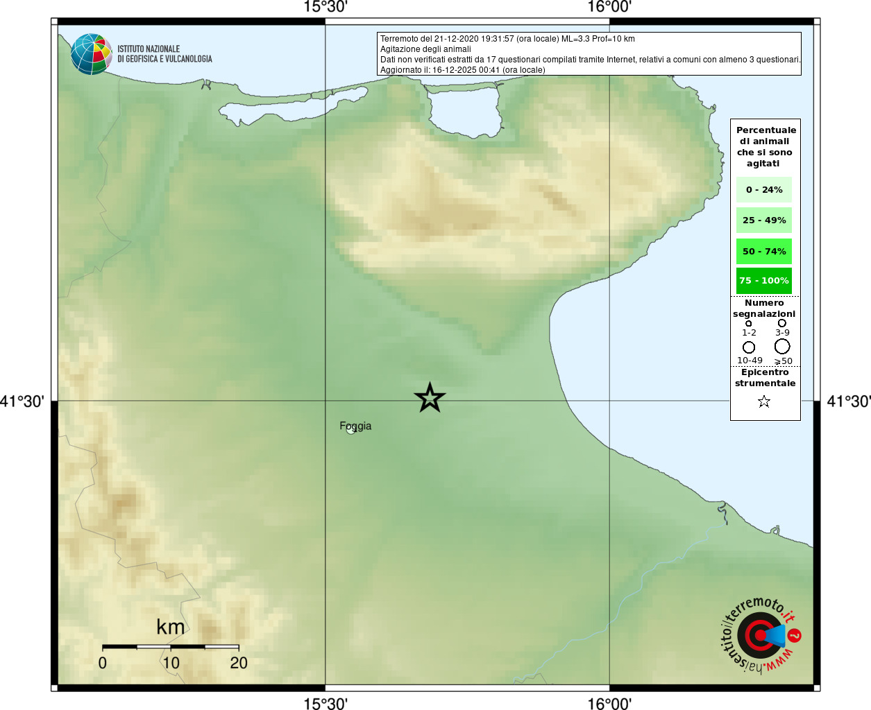This screenshot has height=710, width=871.
Task: Click the Foggia city marker circle
Action: tap(350, 431)
